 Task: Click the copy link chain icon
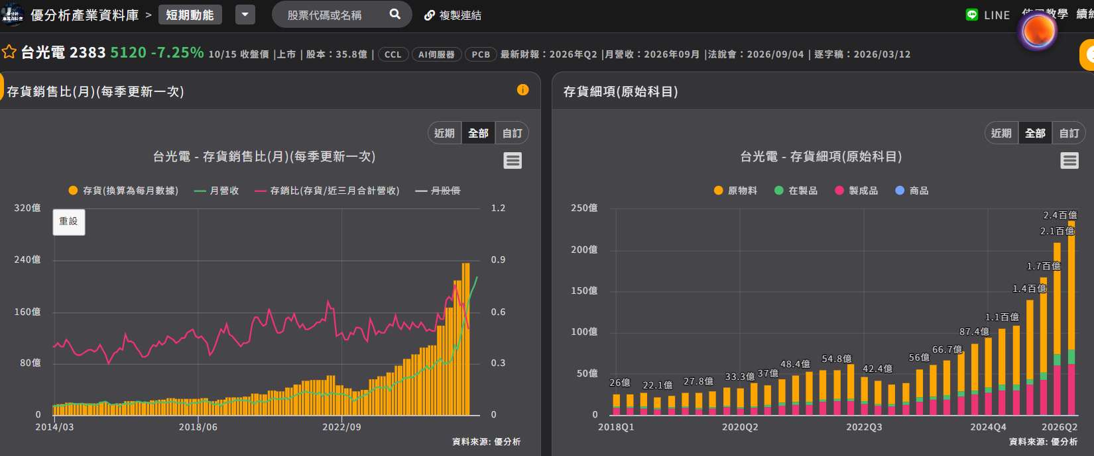430,15
